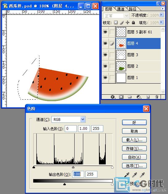Click the layer style icon in Layers panel
The image size is (168, 194).
pyautogui.click(x=113, y=97)
